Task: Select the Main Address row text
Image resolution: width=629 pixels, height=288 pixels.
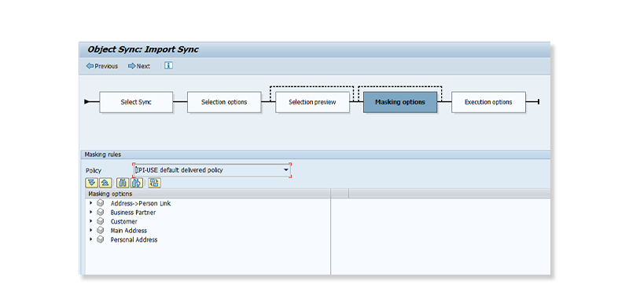Action: tap(129, 231)
